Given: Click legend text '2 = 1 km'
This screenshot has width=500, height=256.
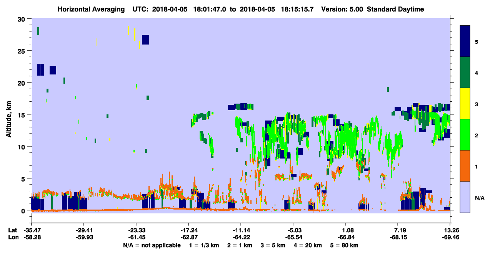Looking at the screenshot, I should click(x=240, y=245).
